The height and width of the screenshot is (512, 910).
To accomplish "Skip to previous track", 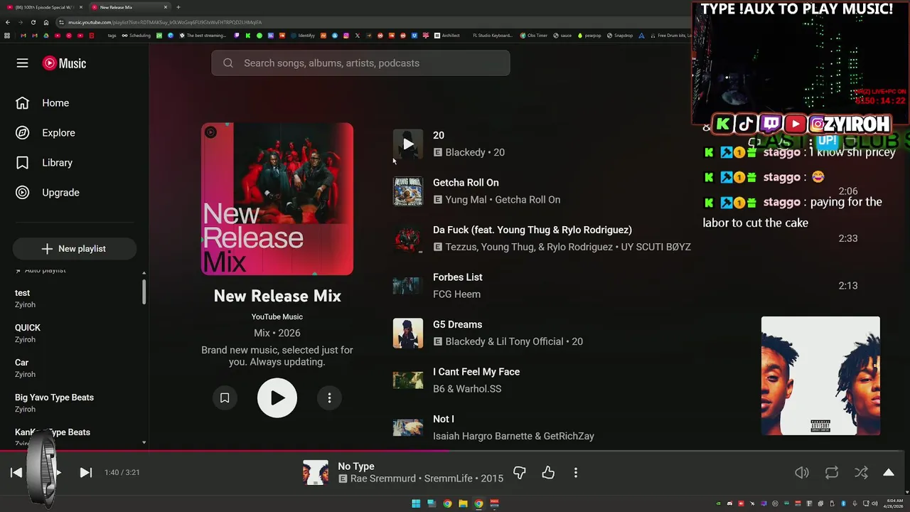I will tap(16, 472).
